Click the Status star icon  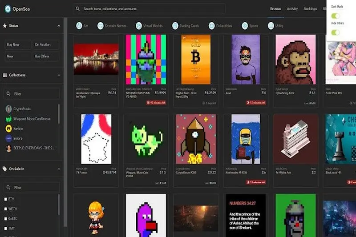coord(5,26)
